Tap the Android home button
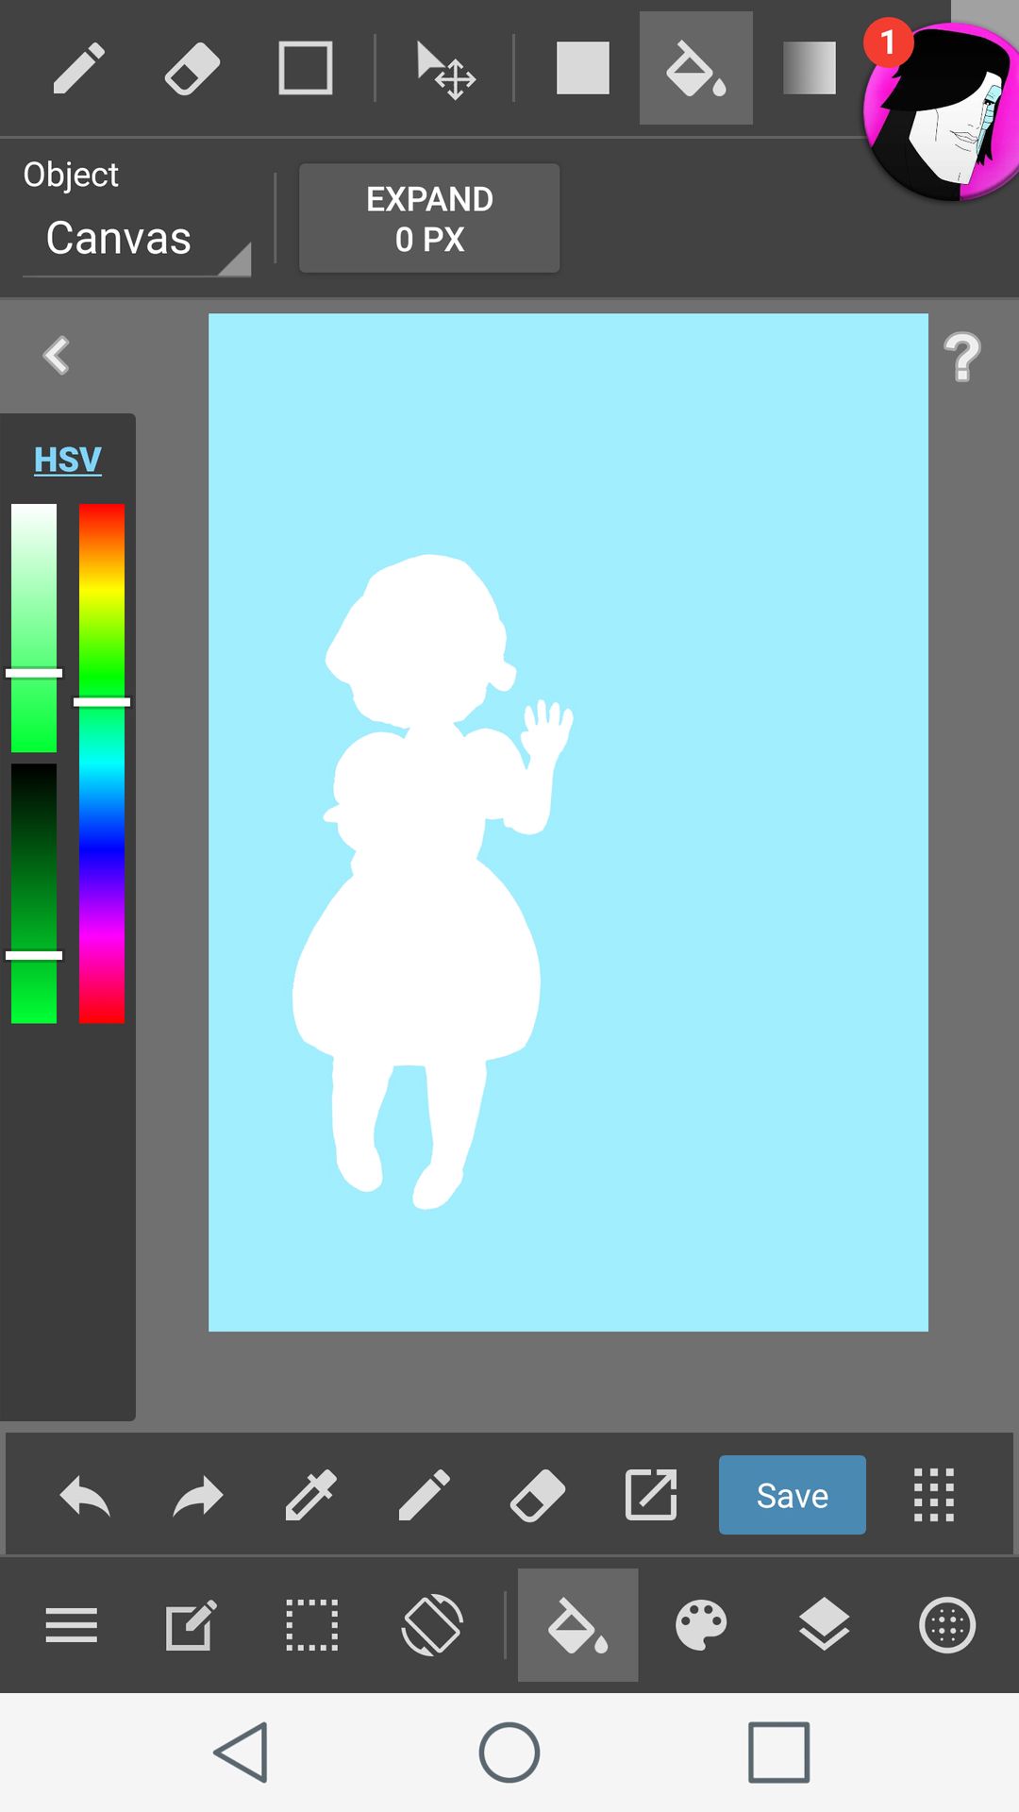1019x1812 pixels. 509,1753
